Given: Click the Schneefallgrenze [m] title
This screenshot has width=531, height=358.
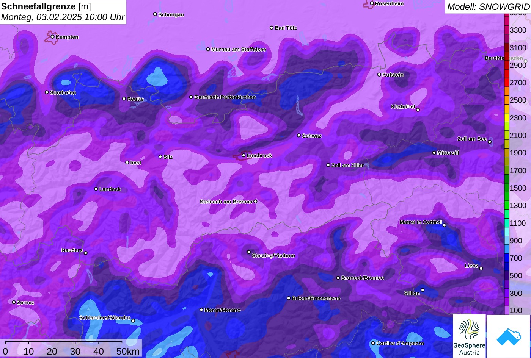Looking at the screenshot, I should pos(46,6).
